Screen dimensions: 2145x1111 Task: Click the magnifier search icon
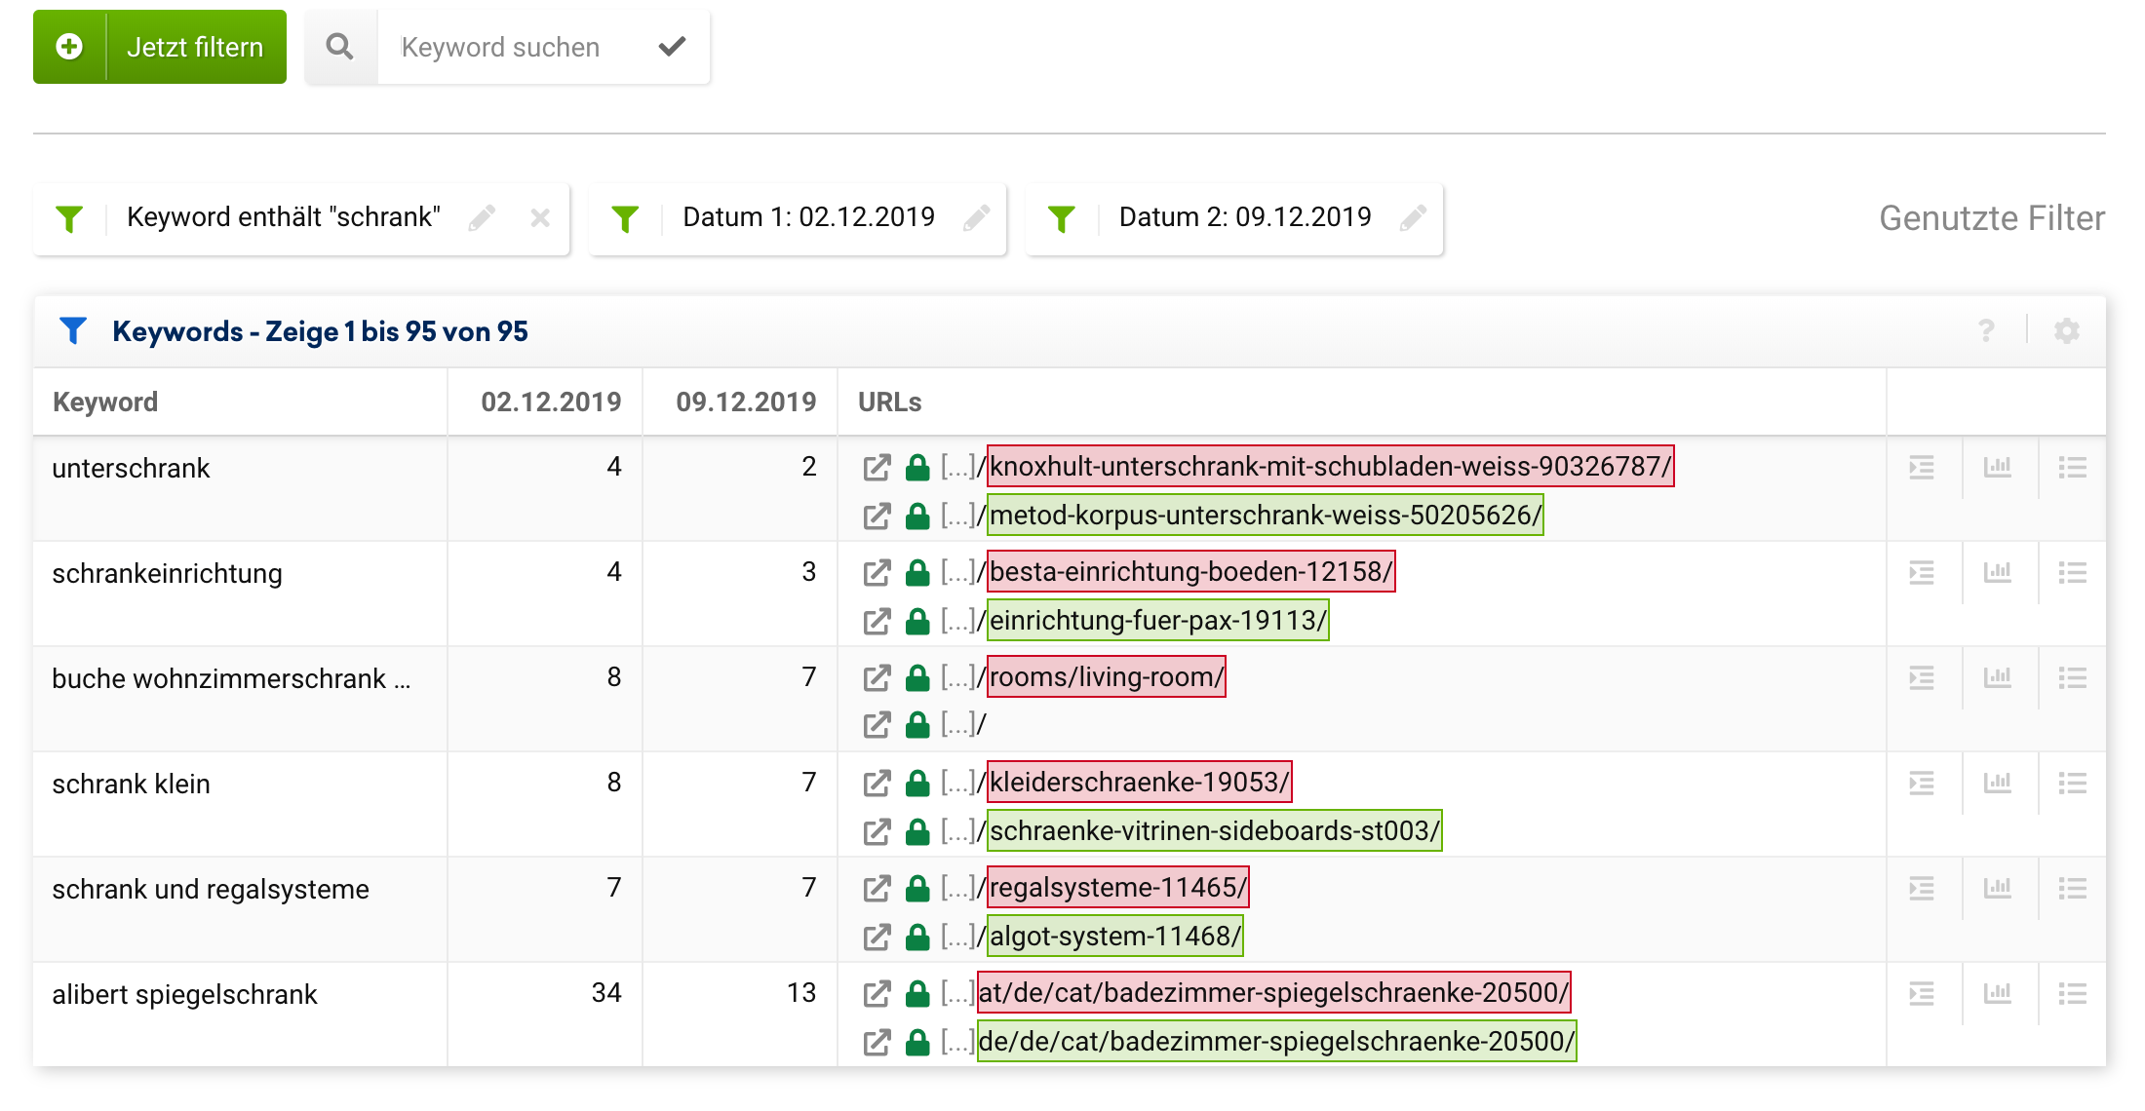tap(340, 47)
